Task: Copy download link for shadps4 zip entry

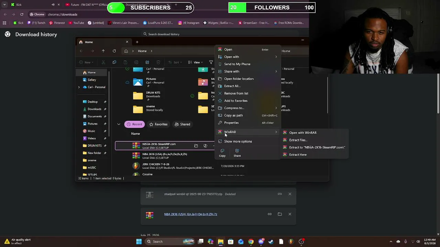Action: 280,194
